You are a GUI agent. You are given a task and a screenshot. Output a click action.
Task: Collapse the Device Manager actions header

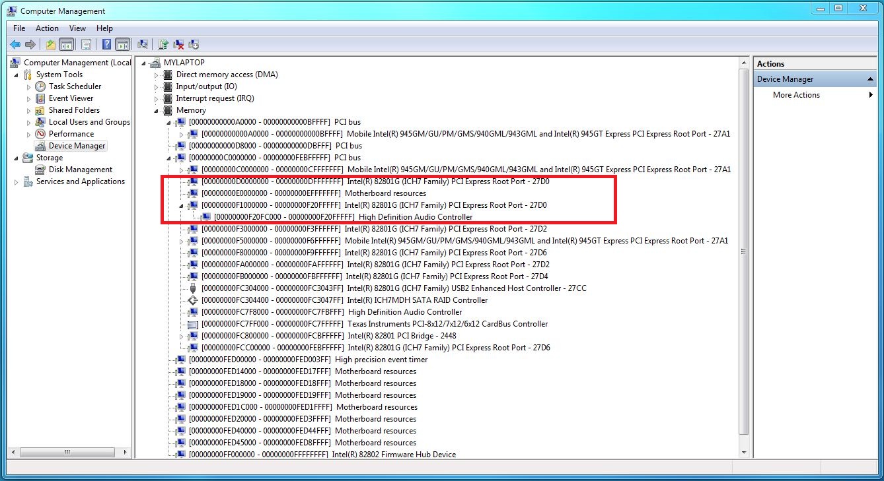(871, 79)
